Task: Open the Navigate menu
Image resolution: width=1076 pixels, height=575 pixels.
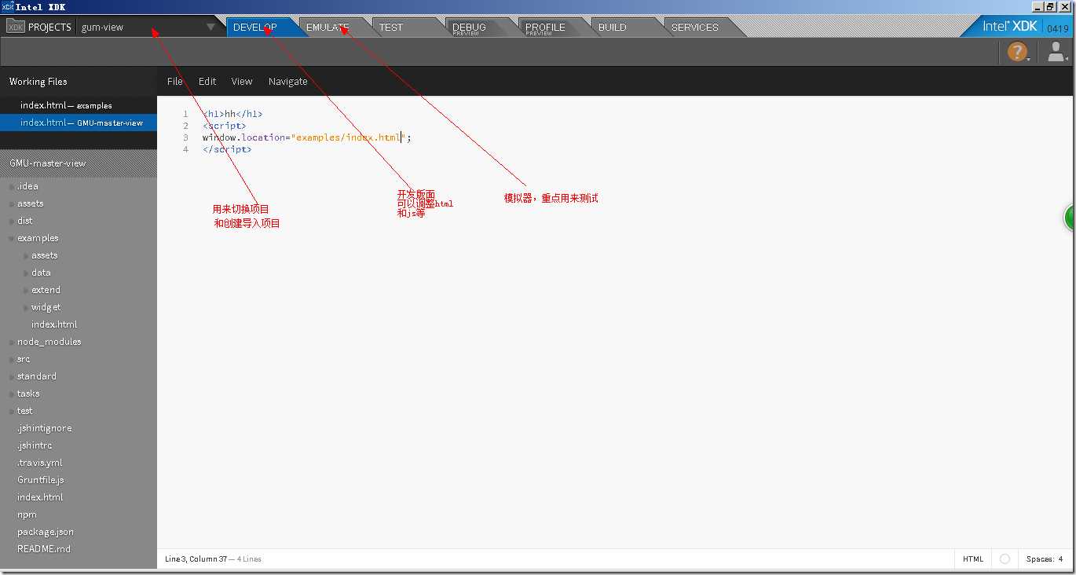Action: 288,82
